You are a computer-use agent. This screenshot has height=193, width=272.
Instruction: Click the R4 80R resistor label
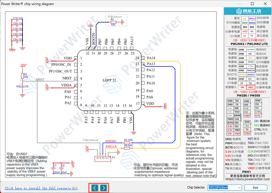[128, 145]
